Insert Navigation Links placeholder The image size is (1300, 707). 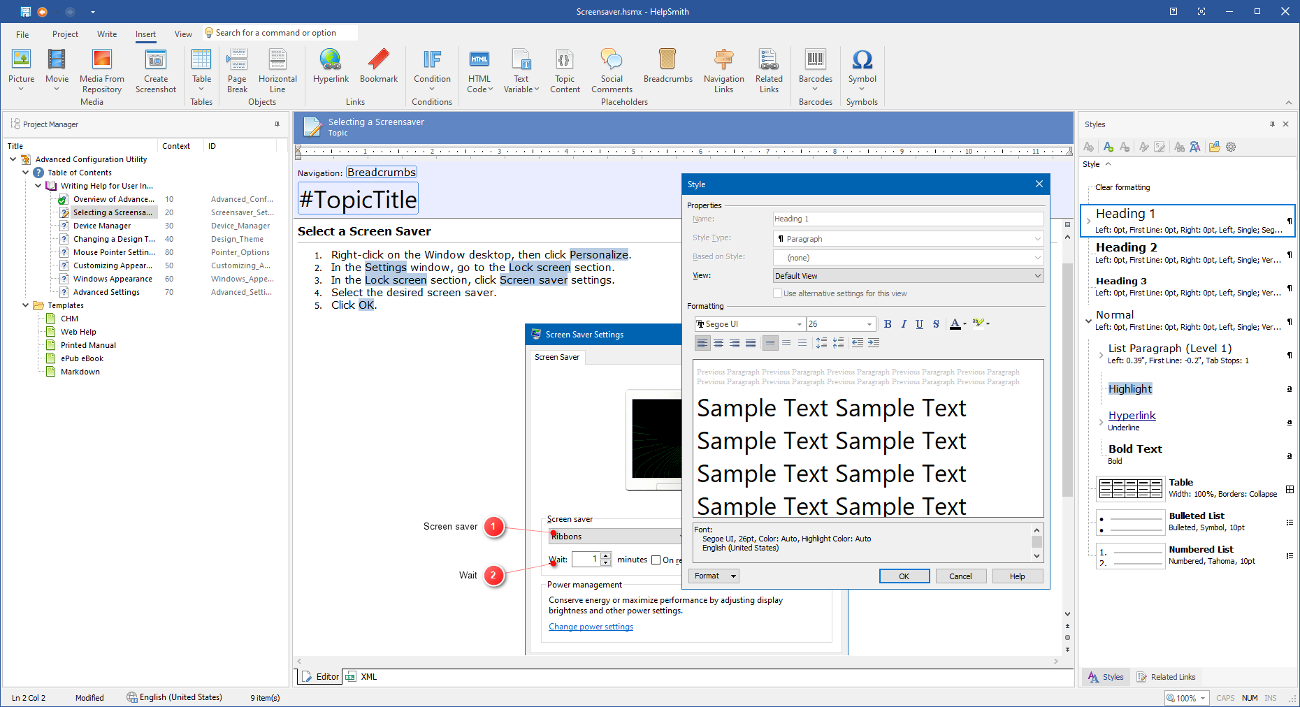coord(724,71)
